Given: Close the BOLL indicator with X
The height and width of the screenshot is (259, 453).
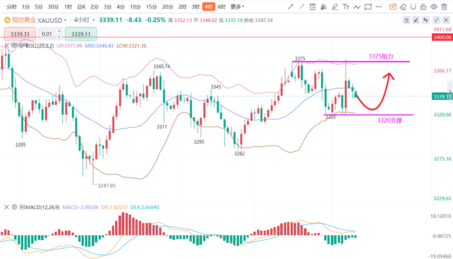Looking at the screenshot, I should tap(6, 45).
